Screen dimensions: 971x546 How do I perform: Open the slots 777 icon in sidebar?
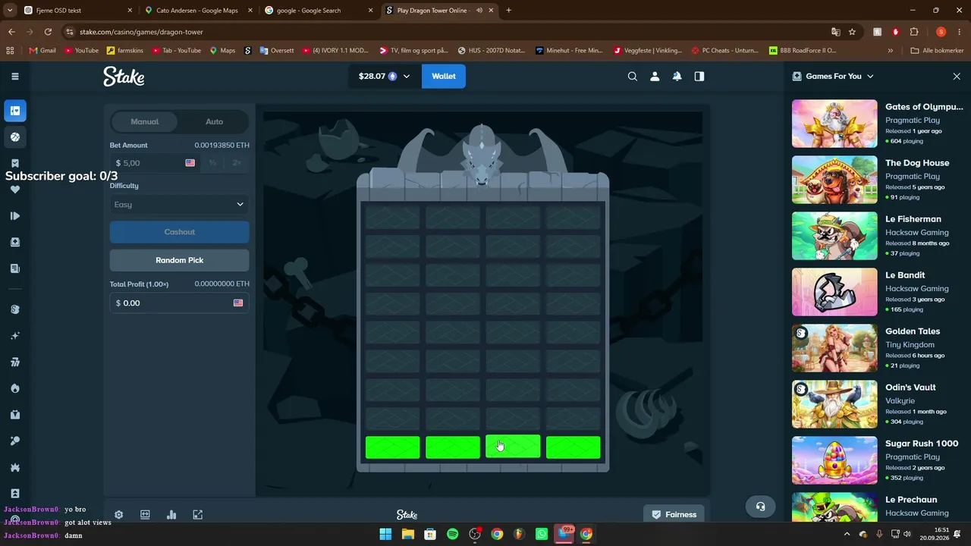[x=15, y=362]
